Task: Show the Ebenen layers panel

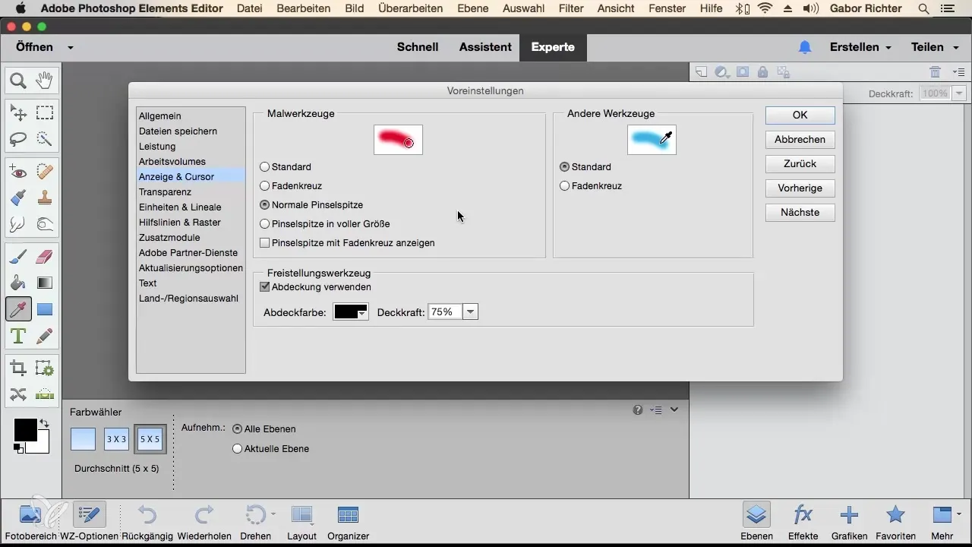Action: (x=756, y=522)
